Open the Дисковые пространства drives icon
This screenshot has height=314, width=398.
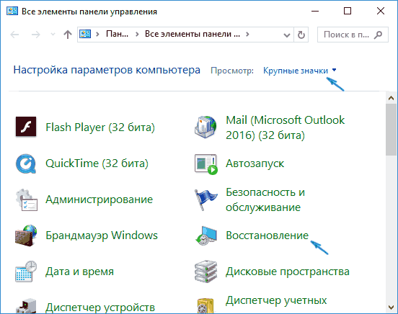click(x=206, y=272)
